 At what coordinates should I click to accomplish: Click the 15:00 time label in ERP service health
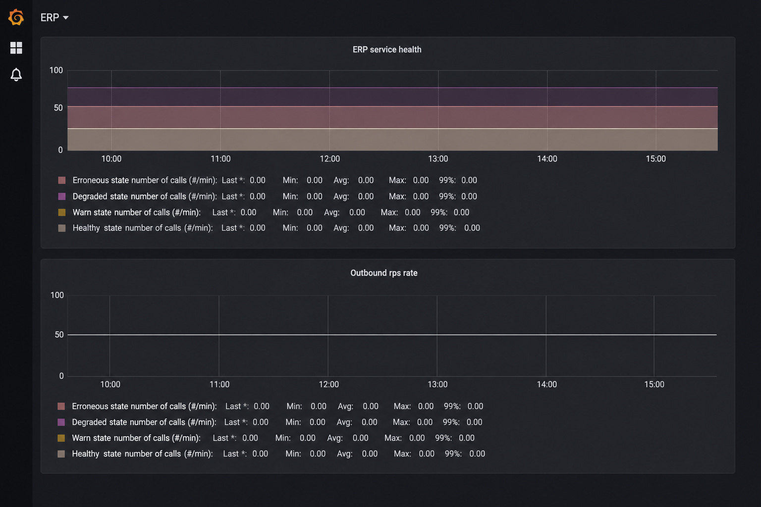pos(656,159)
